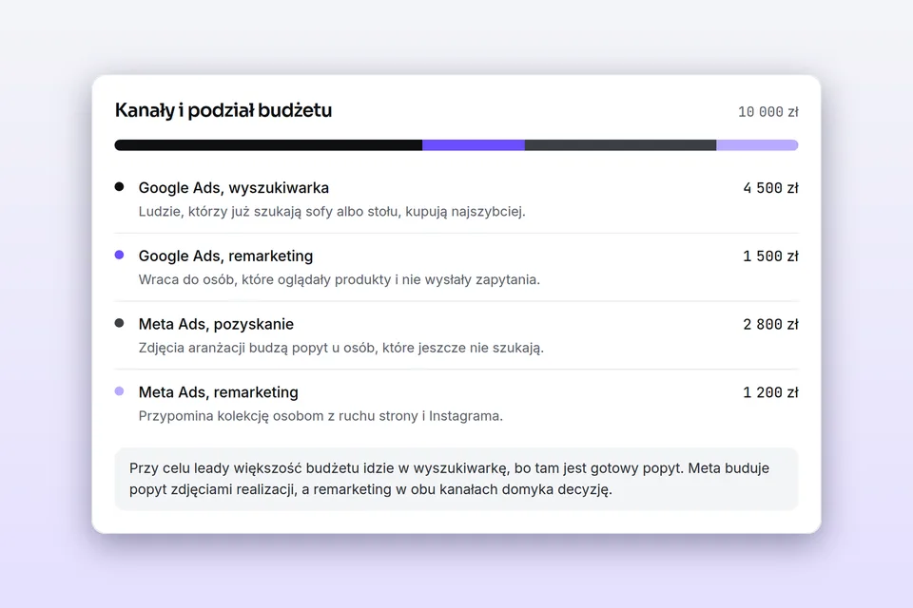
Task: Click the description 'Ludzie, którzy już szukają sofy…'
Action: click(332, 211)
